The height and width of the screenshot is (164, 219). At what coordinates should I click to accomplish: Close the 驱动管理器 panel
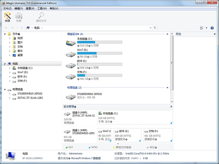(172, 106)
